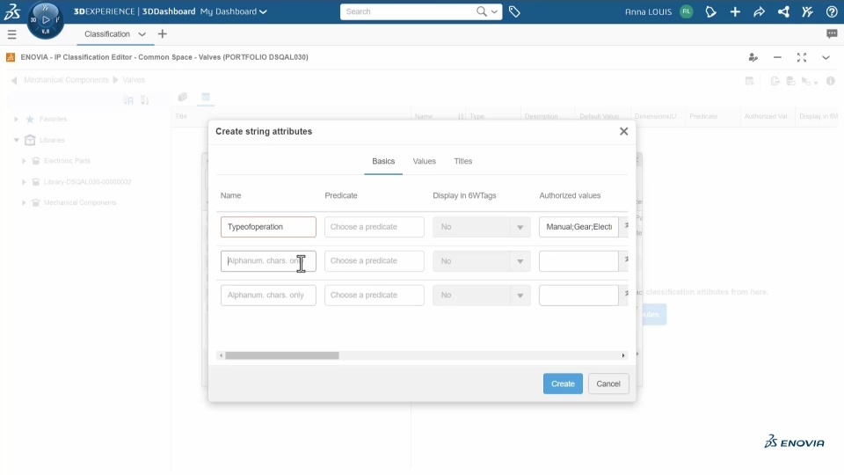Screen dimensions: 844x475
Task: Click the fullscreen widget icon
Action: click(x=802, y=57)
